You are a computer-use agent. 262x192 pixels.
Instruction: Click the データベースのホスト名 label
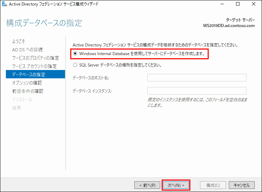91,78
